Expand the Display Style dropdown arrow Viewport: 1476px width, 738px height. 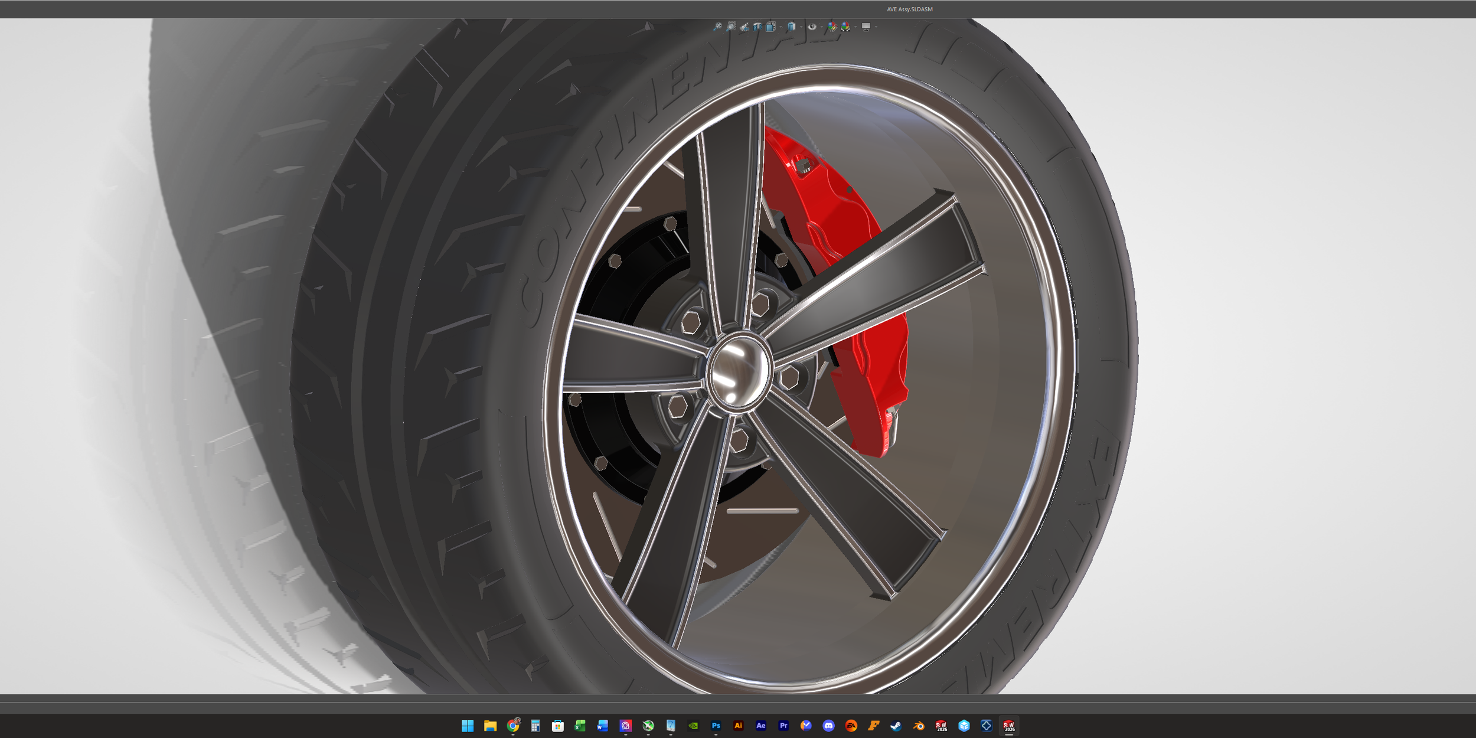point(801,27)
